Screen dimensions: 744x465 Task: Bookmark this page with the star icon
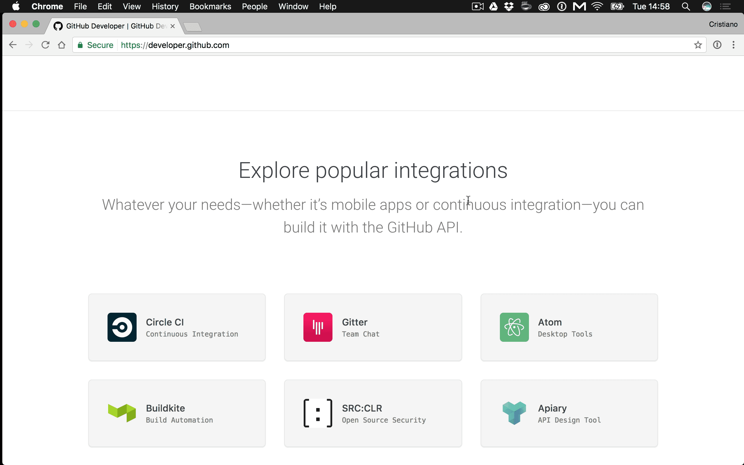(x=698, y=45)
